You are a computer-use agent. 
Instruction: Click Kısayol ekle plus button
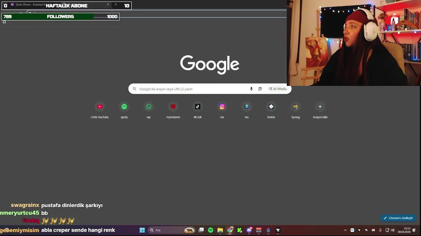point(320,107)
